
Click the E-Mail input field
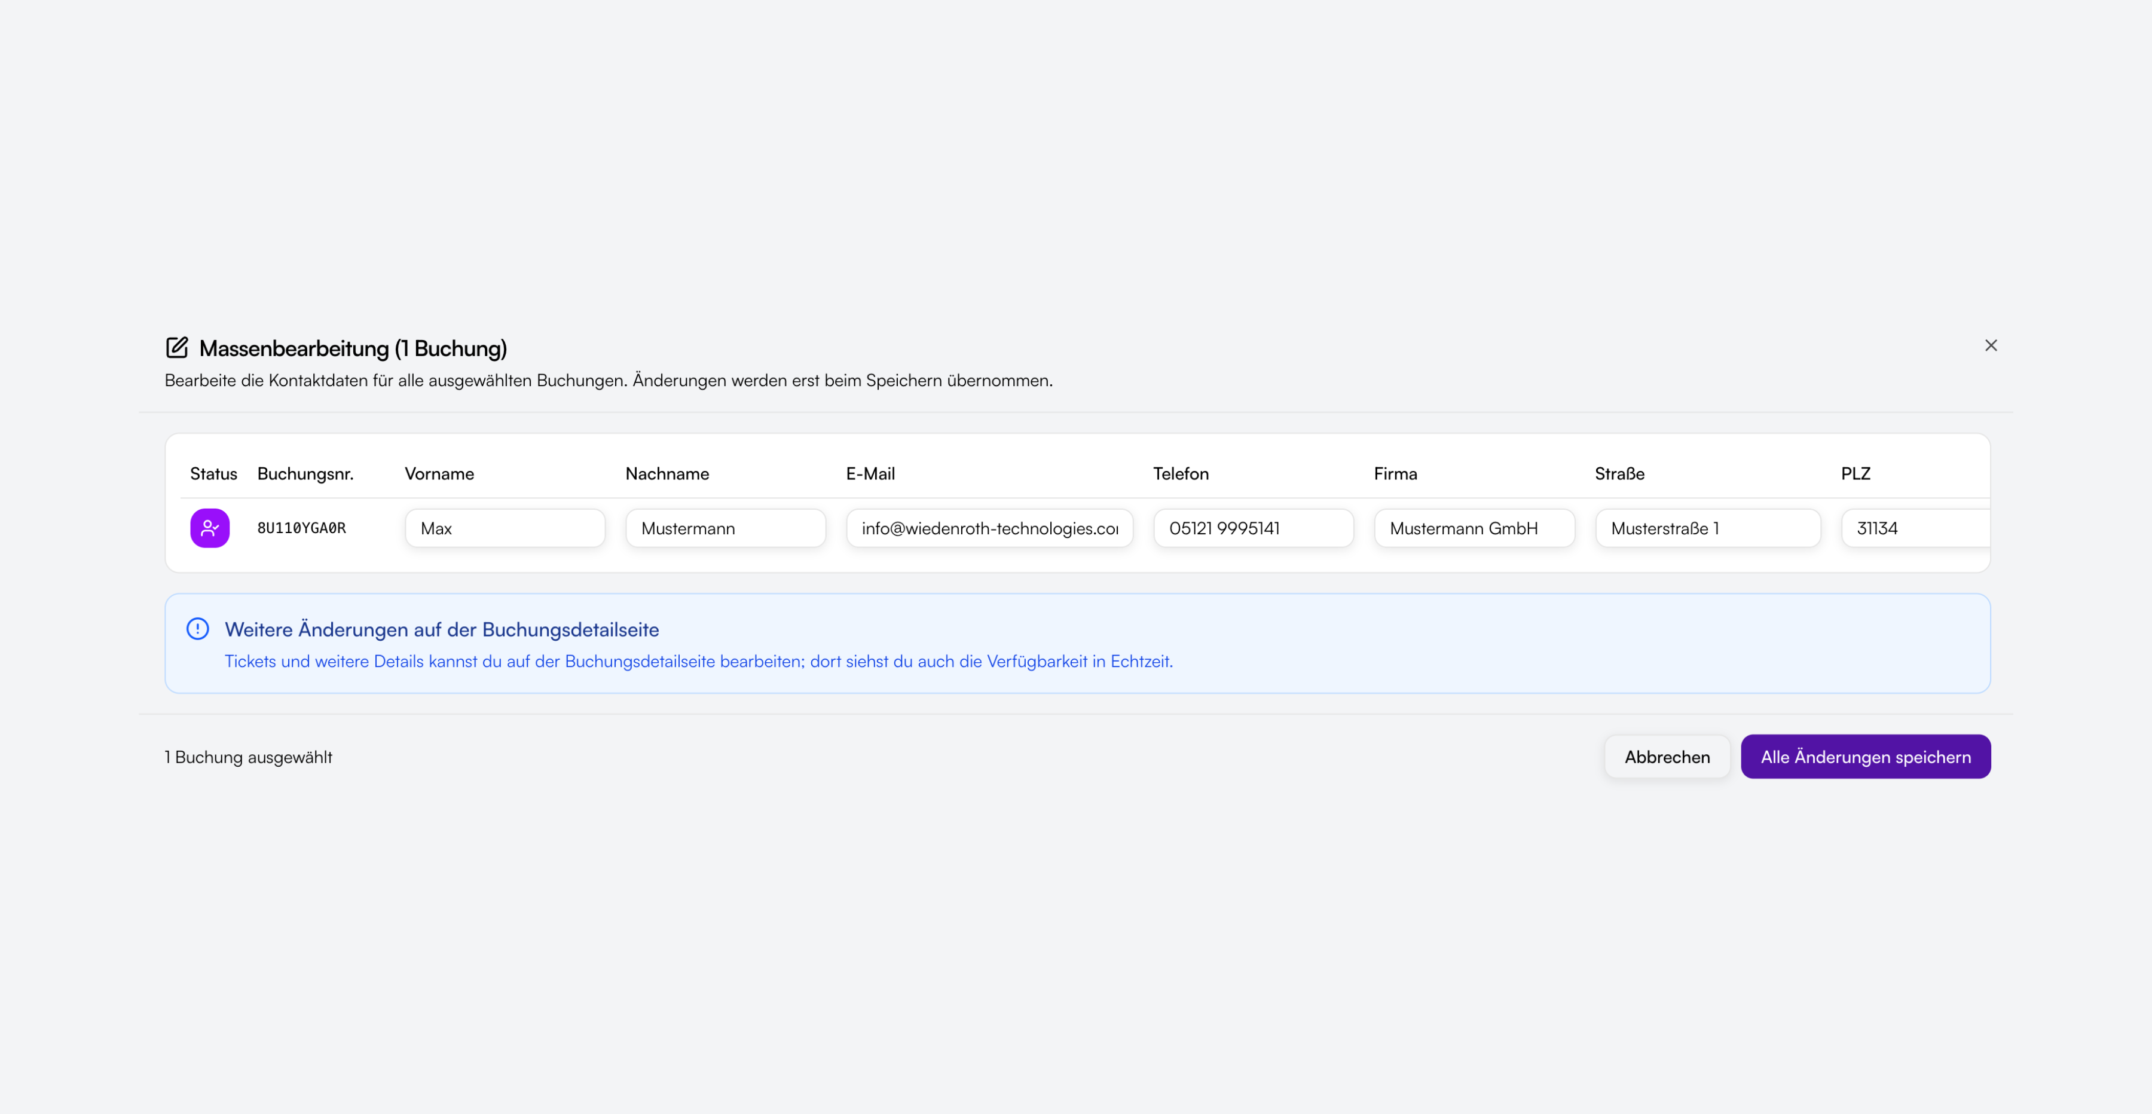[990, 528]
